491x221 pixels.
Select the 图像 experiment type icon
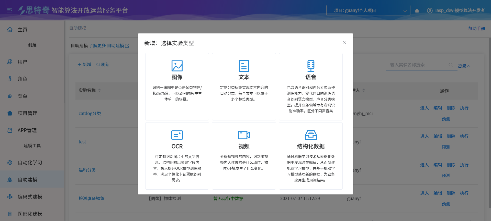click(x=177, y=66)
